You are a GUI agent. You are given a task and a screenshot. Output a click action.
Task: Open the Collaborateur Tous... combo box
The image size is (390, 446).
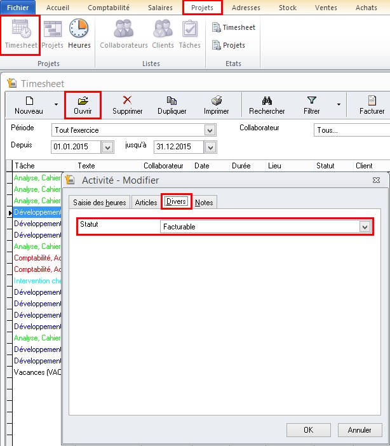[352, 130]
